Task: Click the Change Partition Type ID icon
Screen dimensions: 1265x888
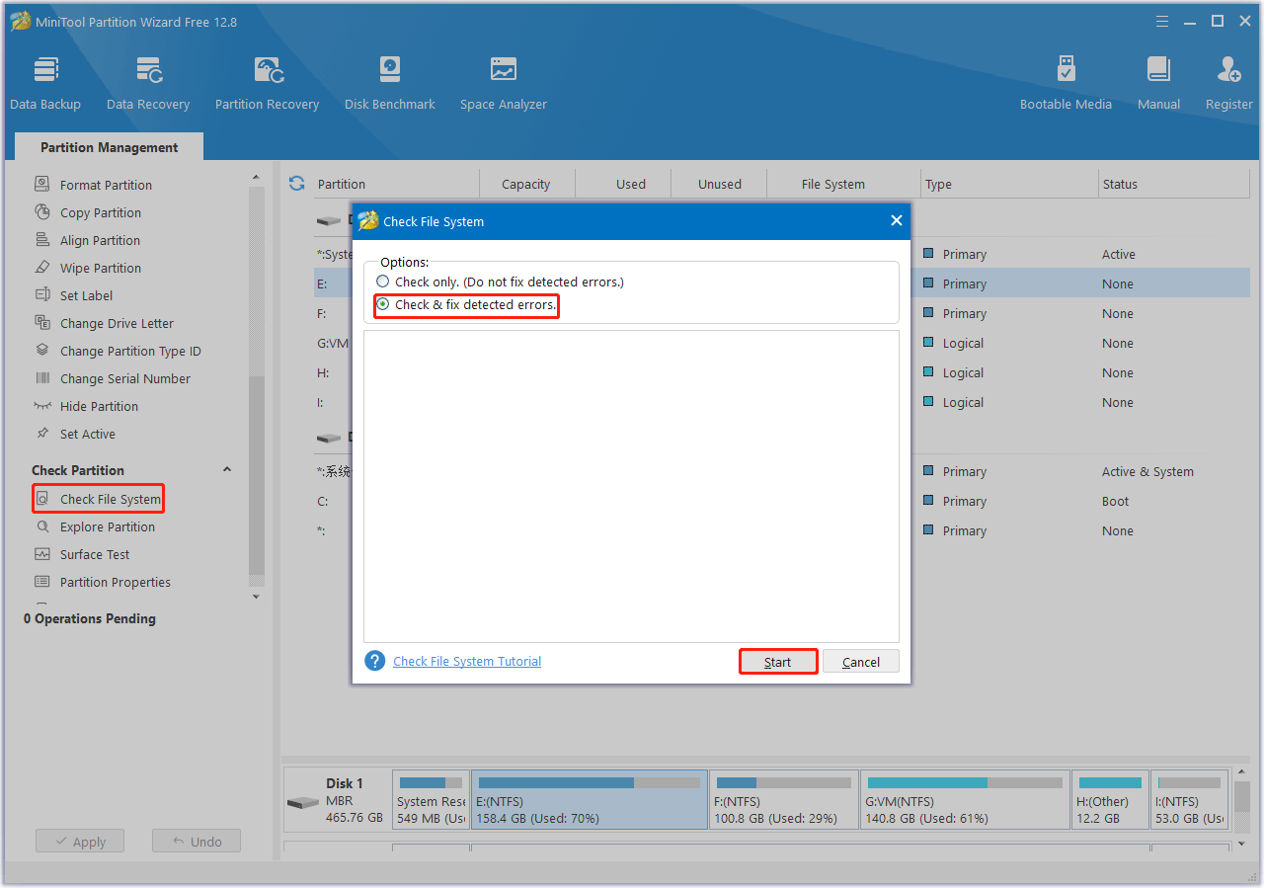Action: (42, 351)
